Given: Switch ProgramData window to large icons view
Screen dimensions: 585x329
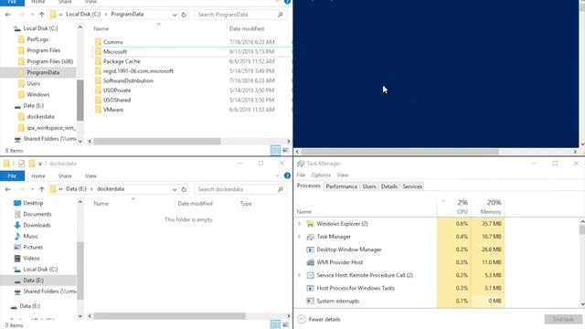Looking at the screenshot, I should pyautogui.click(x=285, y=150).
